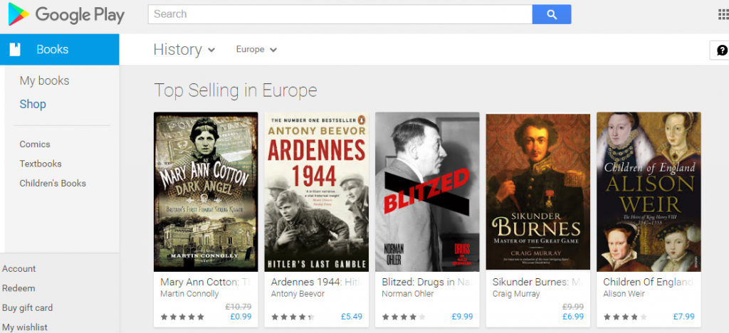Click the Books tab header in sidebar
729x333 pixels.
pyautogui.click(x=60, y=49)
